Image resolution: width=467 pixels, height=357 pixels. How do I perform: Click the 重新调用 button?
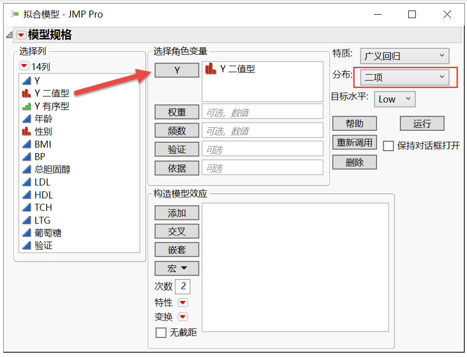click(355, 142)
